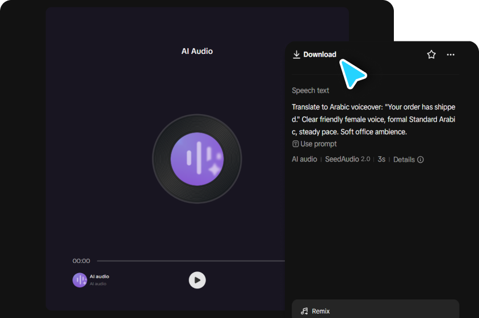Click the small AI audio avatar icon
Image resolution: width=479 pixels, height=318 pixels.
point(79,280)
